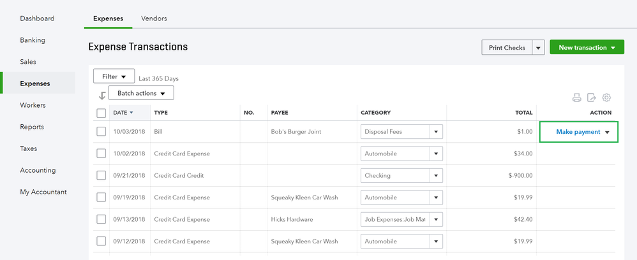Click the New transaction button
The width and height of the screenshot is (637, 260).
coord(587,48)
